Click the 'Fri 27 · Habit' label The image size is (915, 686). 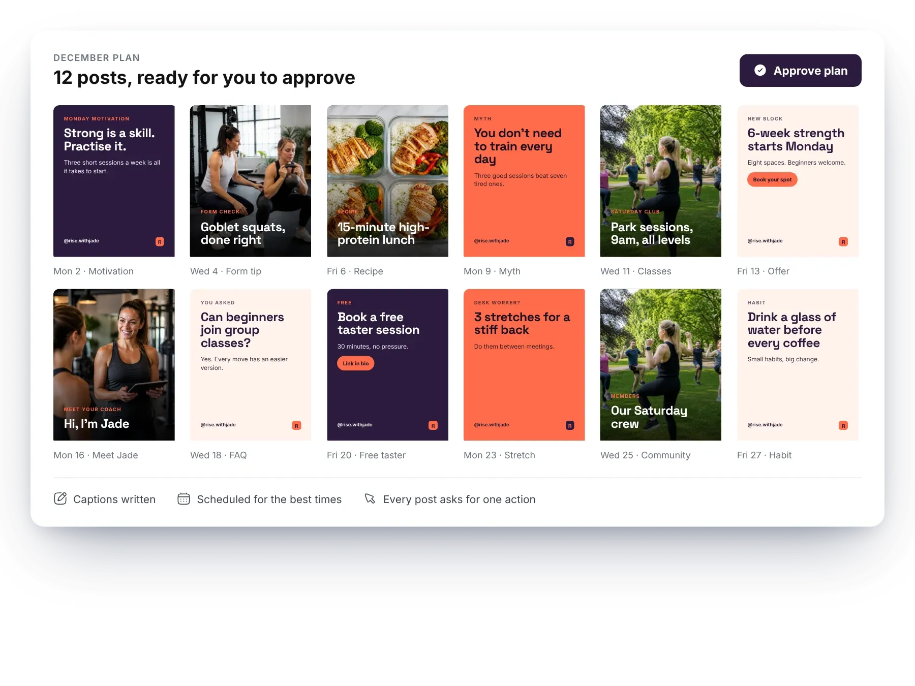point(764,455)
